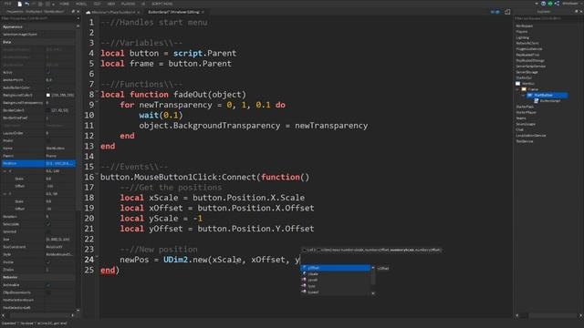
Task: Open the SCRIPT MENU ribbon tab
Action: 162,4
